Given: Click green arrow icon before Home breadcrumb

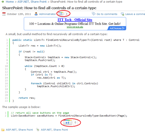Looking at the screenshot, I should click(3, 2).
